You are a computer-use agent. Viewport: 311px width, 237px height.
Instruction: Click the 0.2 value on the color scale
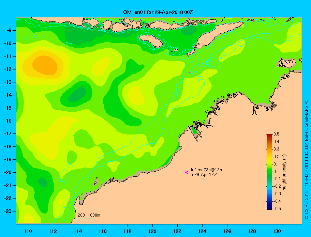click(x=276, y=157)
